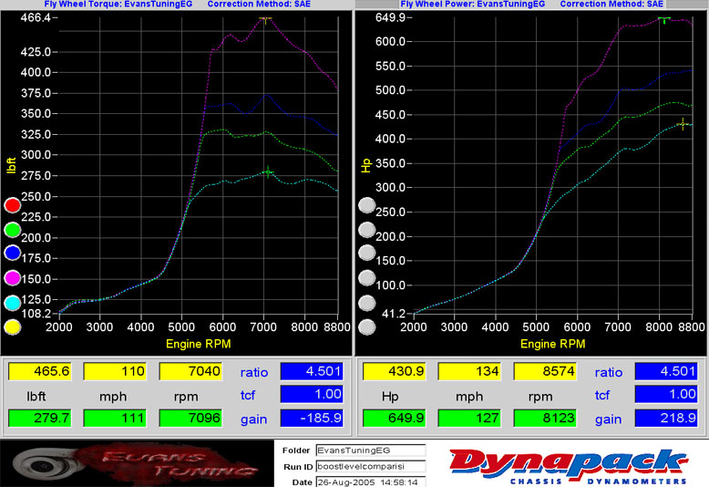Click the cyan run color circle
This screenshot has height=487, width=709.
coord(12,303)
